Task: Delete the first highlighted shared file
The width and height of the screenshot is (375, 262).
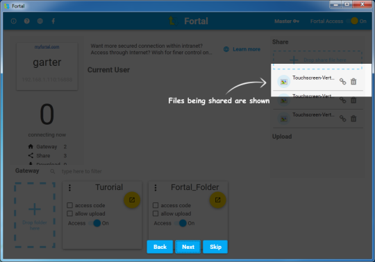Action: [x=353, y=82]
